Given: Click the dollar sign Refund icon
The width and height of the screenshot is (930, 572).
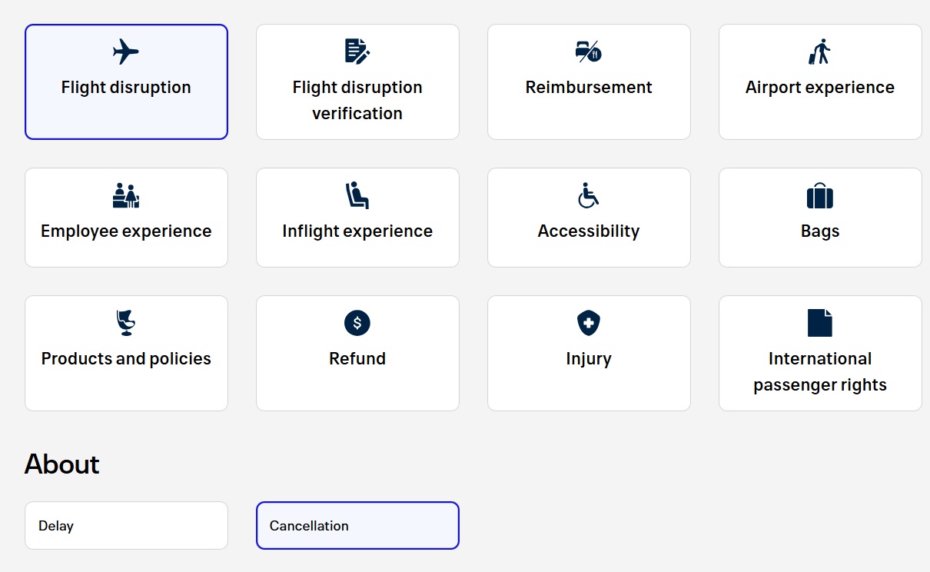Looking at the screenshot, I should point(357,323).
